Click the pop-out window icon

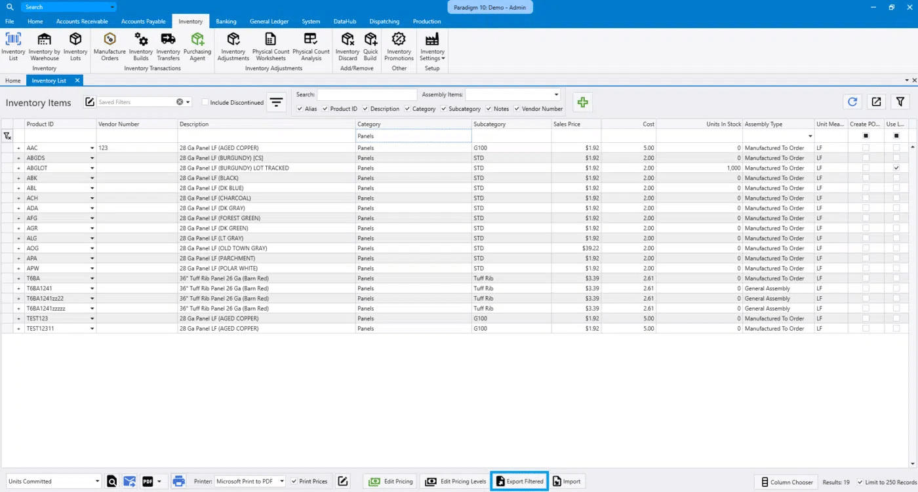(x=876, y=102)
